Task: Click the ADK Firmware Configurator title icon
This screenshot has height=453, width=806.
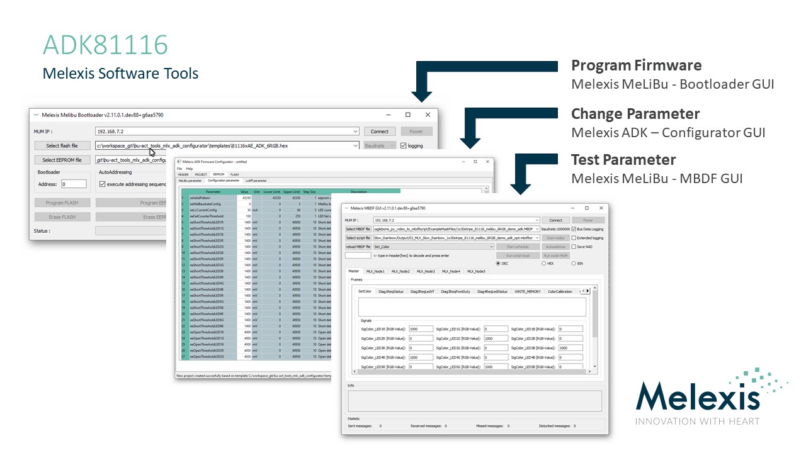Action: point(179,162)
